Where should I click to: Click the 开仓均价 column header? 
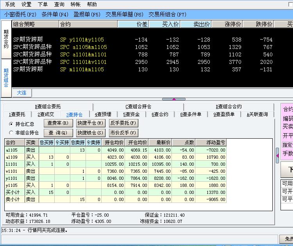point(137,143)
